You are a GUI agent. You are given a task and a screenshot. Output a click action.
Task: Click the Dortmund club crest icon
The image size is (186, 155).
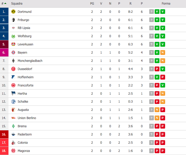13,12
